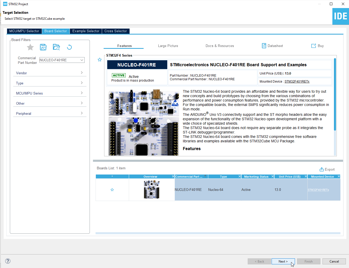Open the Commercial Part Number dropdown

[x=82, y=60]
